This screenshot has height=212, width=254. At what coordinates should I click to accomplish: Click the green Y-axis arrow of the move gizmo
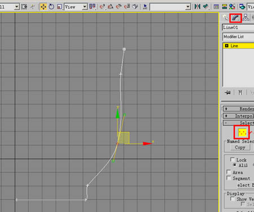(x=117, y=114)
